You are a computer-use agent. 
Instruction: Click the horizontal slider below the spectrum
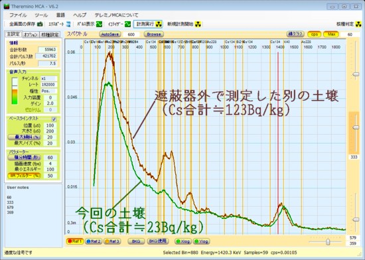327,242
